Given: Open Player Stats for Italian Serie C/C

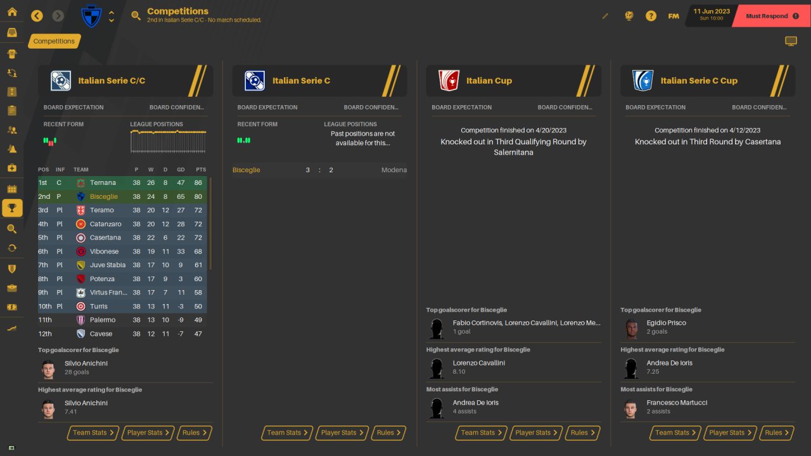Looking at the screenshot, I should coord(148,433).
